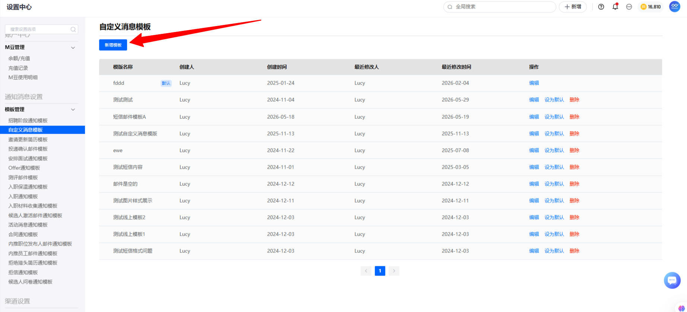Image resolution: width=687 pixels, height=312 pixels.
Task: Delete the 测试短信内容 template
Action: coord(574,167)
